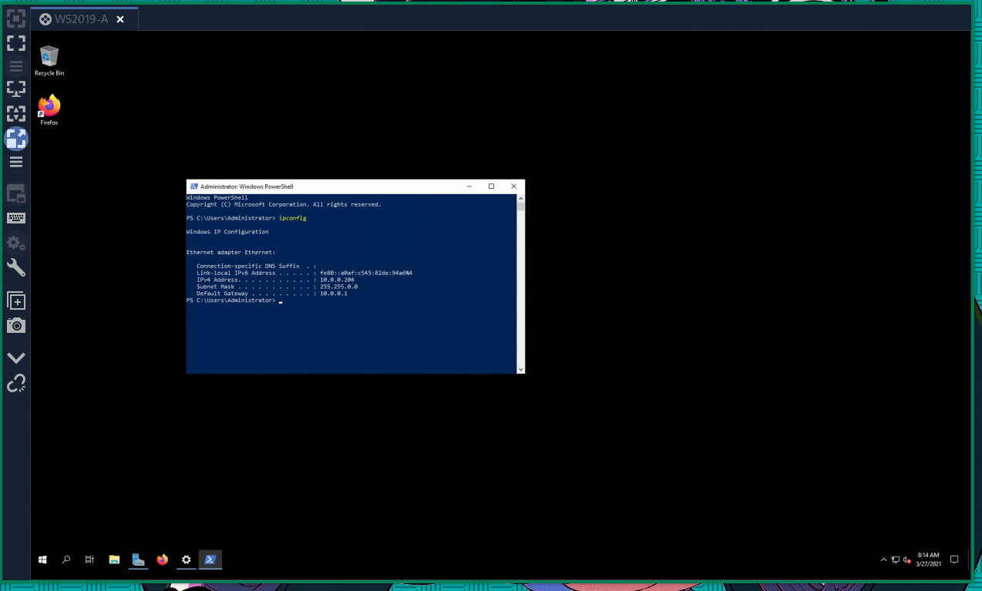This screenshot has width=982, height=591.
Task: Click the dimmed hamburger icon near the sidebar top
Action: pyautogui.click(x=16, y=66)
